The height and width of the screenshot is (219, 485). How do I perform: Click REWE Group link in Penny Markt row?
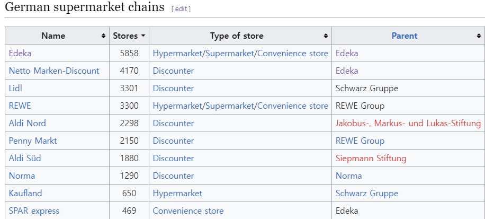coord(360,141)
